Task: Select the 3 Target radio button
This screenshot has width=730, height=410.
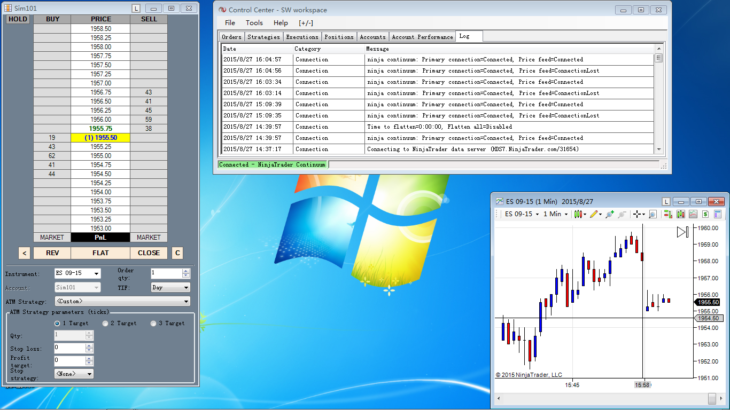Action: pos(153,324)
